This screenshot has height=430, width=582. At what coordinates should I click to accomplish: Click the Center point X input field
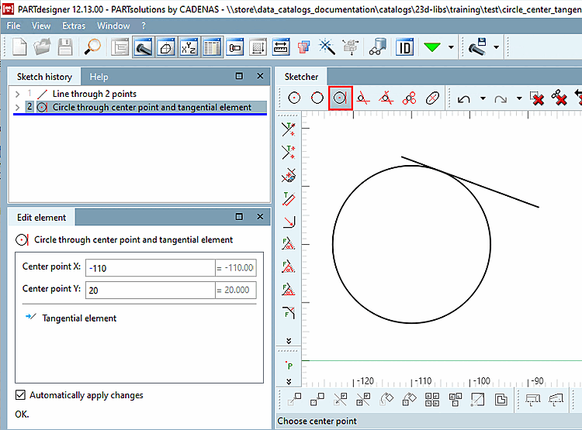point(151,268)
